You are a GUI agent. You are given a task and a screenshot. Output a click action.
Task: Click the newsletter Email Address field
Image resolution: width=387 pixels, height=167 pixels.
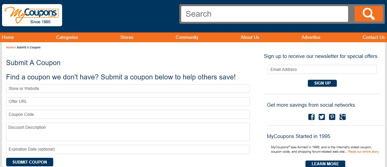click(x=322, y=70)
